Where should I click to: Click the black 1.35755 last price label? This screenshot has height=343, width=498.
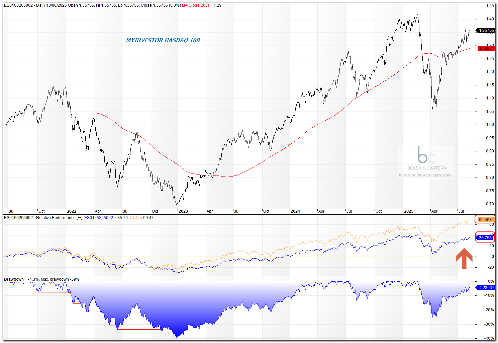point(486,30)
